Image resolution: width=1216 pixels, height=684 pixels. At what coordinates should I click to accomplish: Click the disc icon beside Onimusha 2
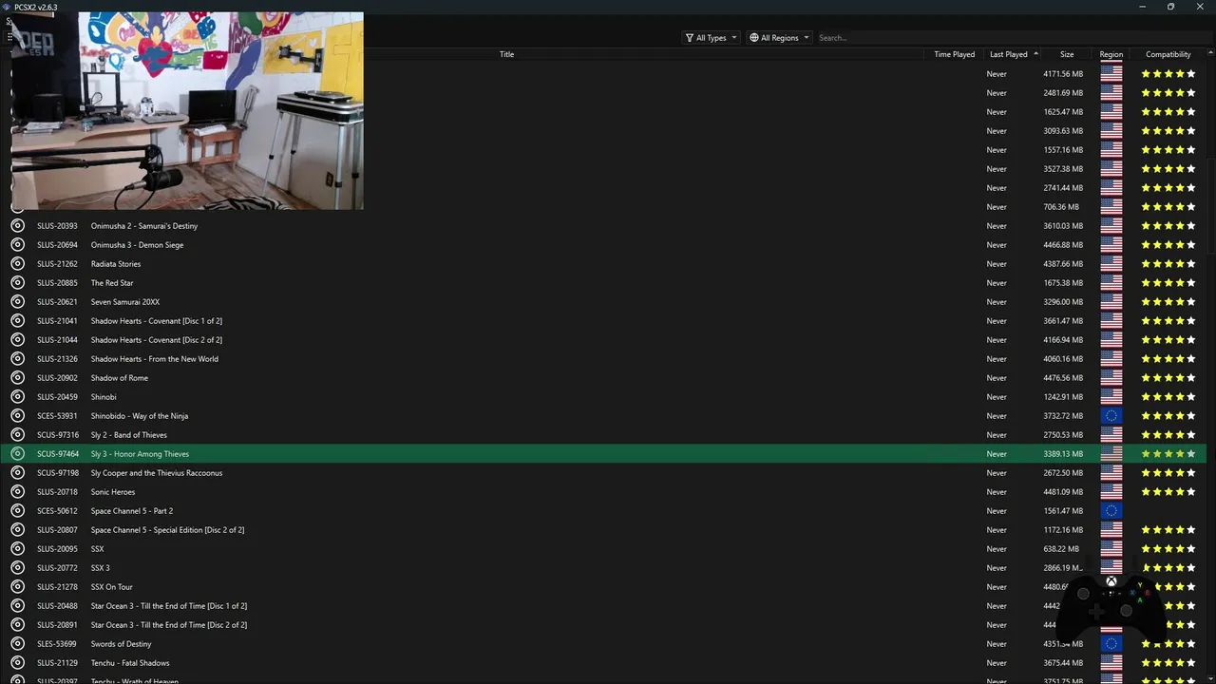point(17,225)
